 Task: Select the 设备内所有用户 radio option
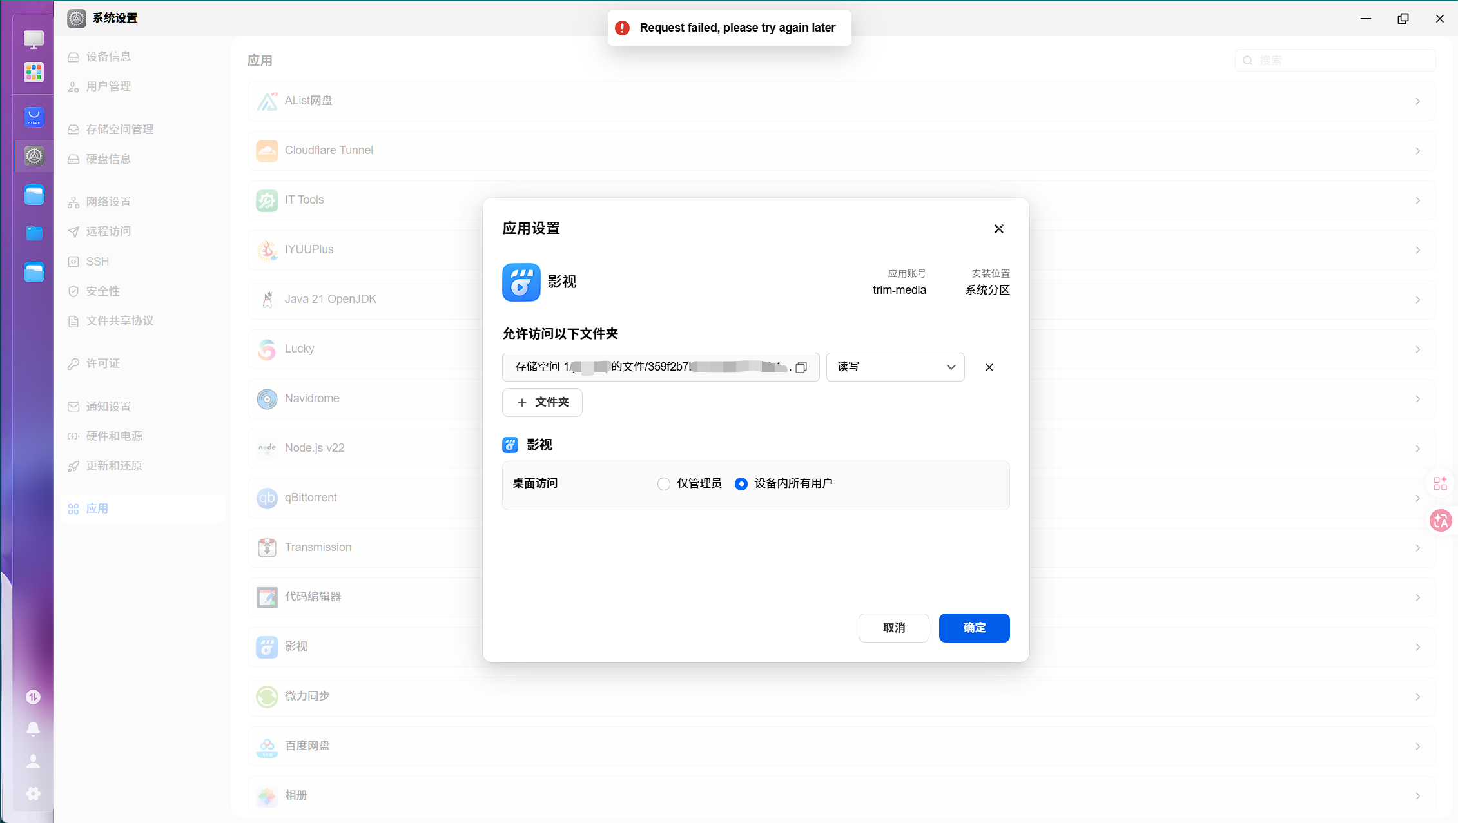[741, 484]
